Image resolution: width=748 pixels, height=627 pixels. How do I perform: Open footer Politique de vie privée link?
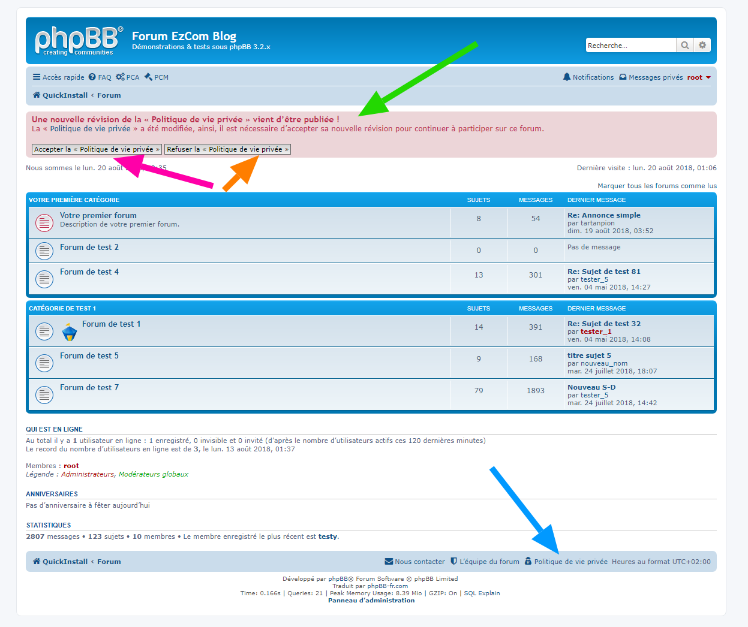pyautogui.click(x=570, y=562)
